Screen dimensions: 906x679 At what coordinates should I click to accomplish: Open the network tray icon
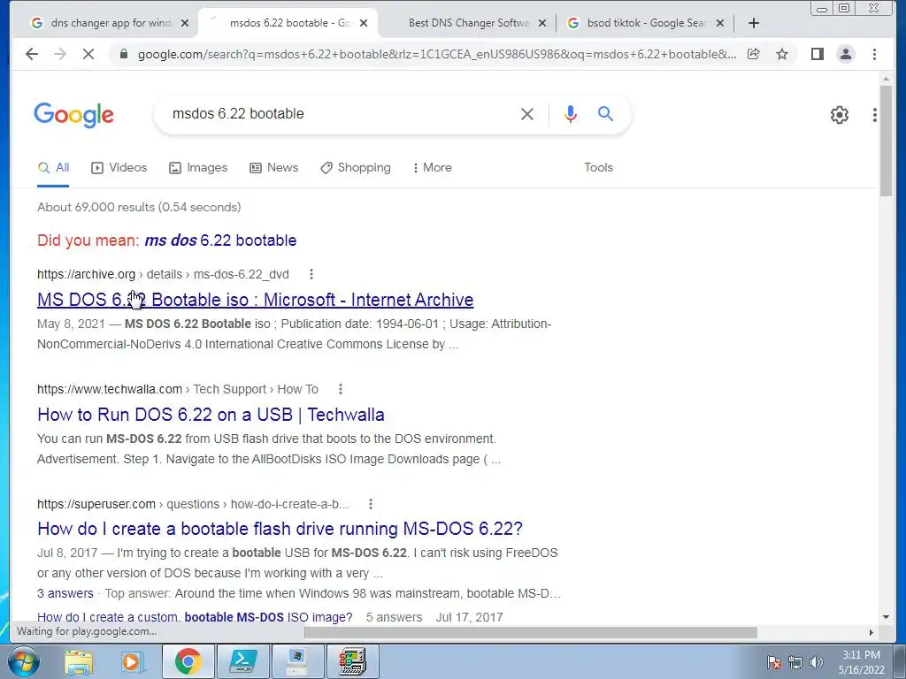coord(795,662)
